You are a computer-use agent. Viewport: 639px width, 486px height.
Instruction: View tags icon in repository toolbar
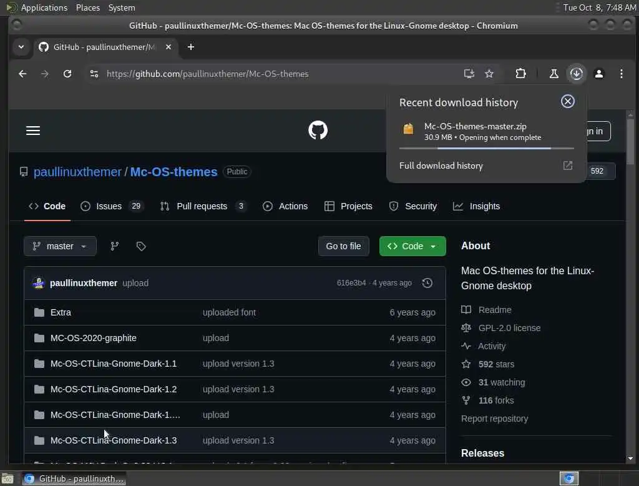(141, 246)
